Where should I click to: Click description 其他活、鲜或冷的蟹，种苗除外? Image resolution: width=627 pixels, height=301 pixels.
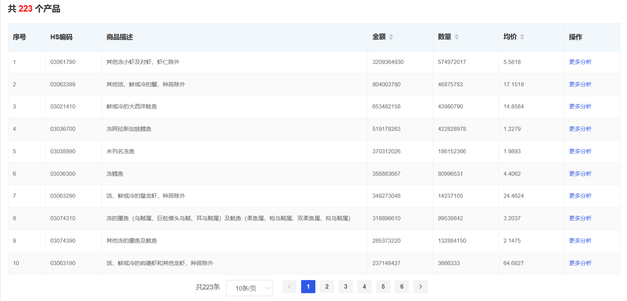coord(146,85)
